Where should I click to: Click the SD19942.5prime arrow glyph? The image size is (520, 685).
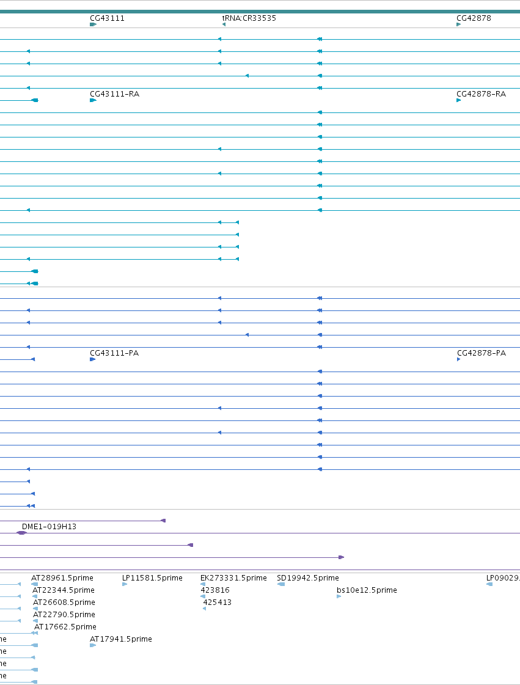click(281, 584)
